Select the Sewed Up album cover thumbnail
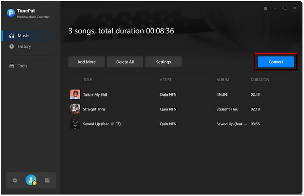 (x=75, y=124)
